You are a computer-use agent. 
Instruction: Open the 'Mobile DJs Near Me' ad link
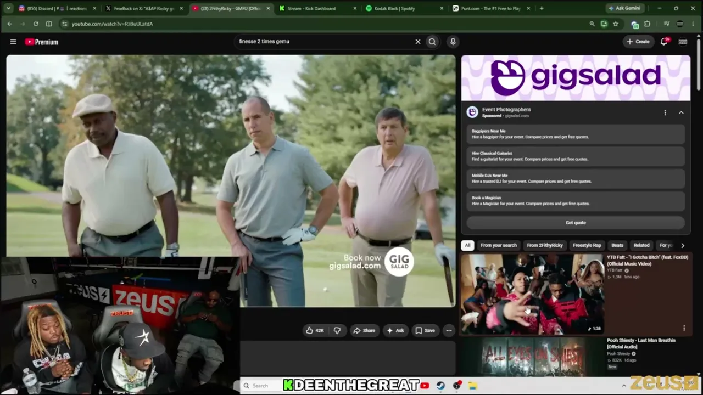pos(576,178)
